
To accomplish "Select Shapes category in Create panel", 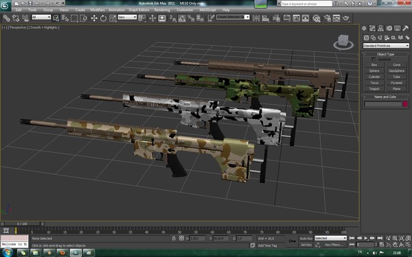I will [373, 38].
